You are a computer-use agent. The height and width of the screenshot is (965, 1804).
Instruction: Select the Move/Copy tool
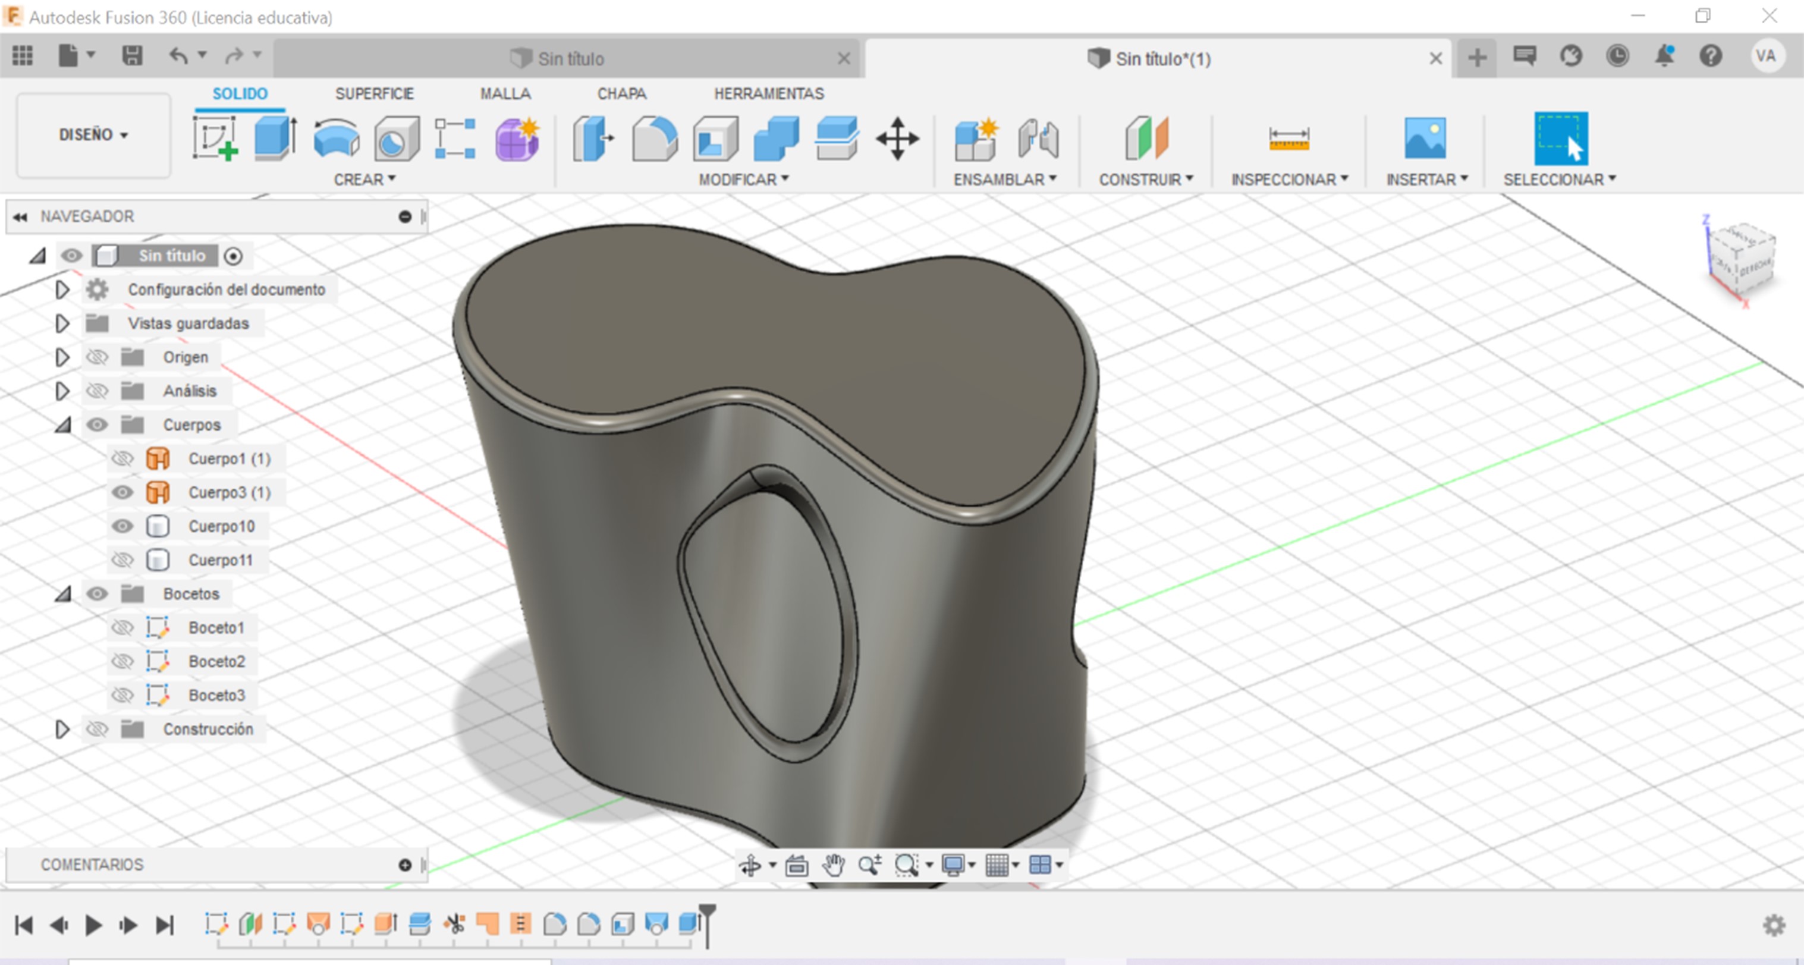pos(897,139)
